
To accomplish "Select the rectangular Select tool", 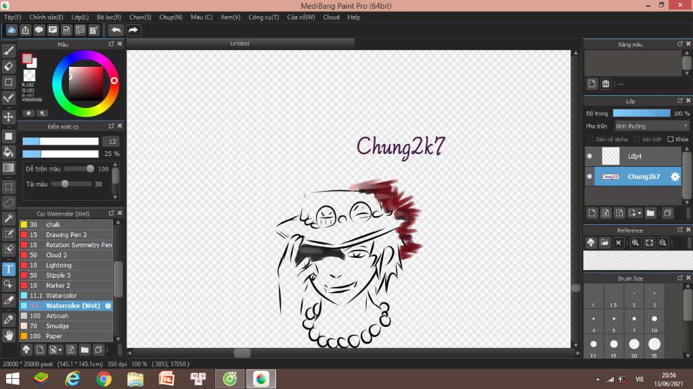I will click(x=8, y=187).
